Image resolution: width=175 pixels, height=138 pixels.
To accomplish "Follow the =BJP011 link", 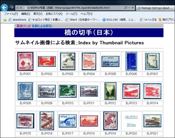I will click(131, 117).
